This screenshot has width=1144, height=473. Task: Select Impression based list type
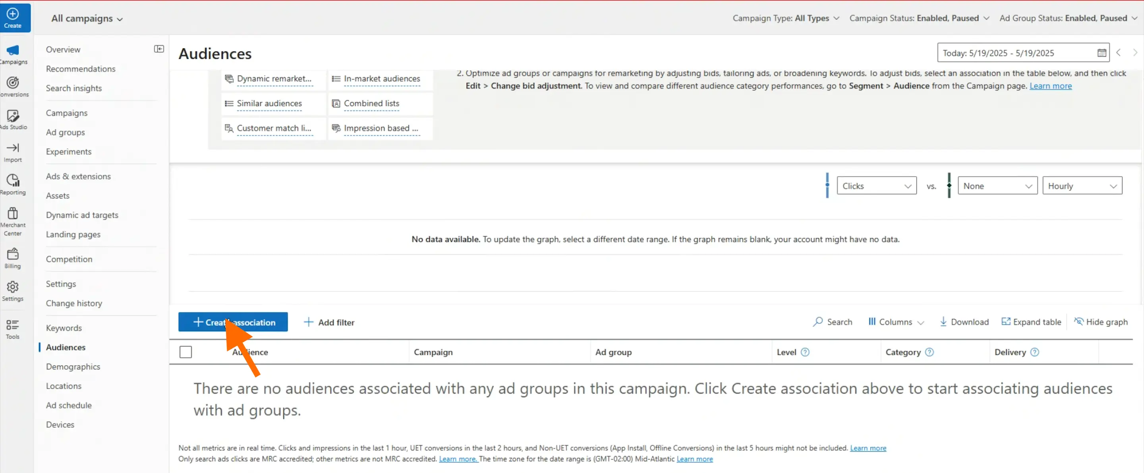click(381, 128)
